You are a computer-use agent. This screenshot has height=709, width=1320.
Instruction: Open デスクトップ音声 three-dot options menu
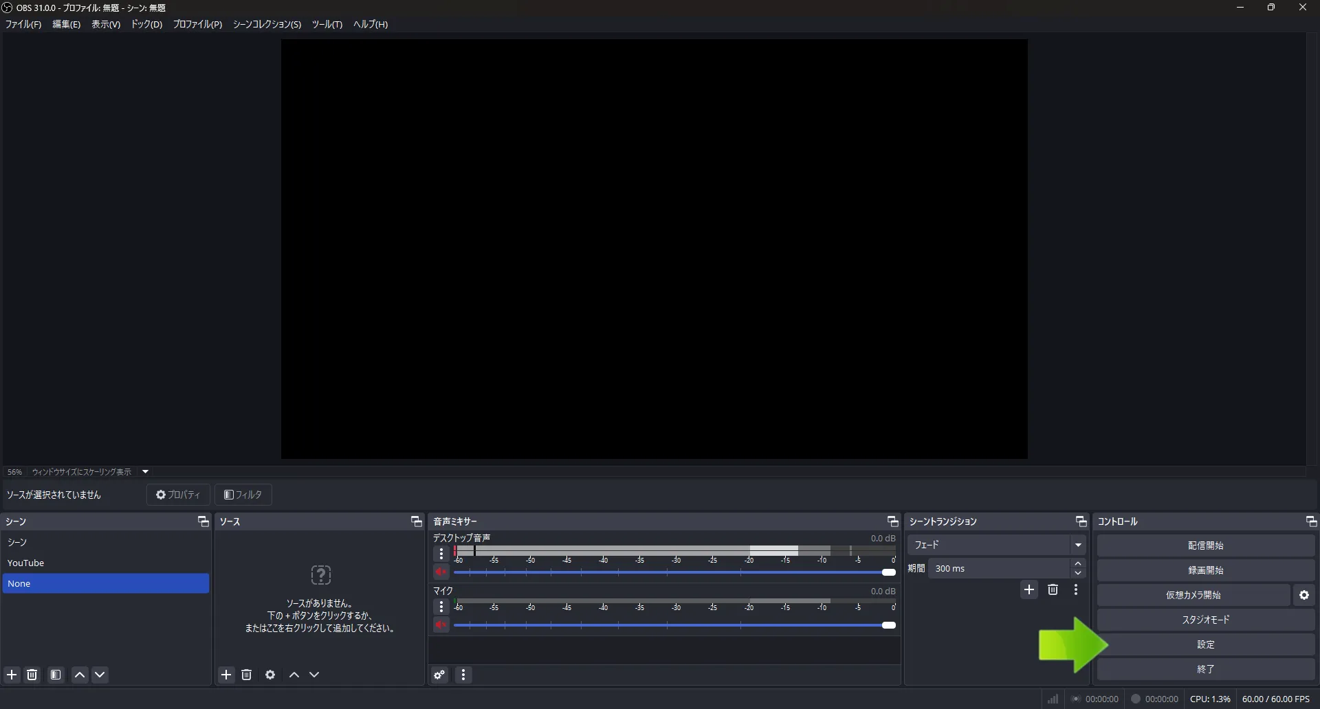(441, 554)
